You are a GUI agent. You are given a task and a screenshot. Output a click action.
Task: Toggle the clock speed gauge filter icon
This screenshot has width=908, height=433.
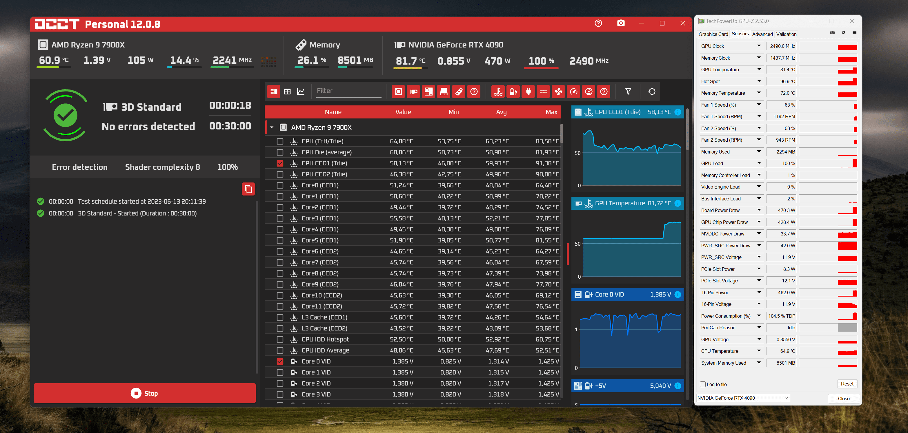(574, 92)
